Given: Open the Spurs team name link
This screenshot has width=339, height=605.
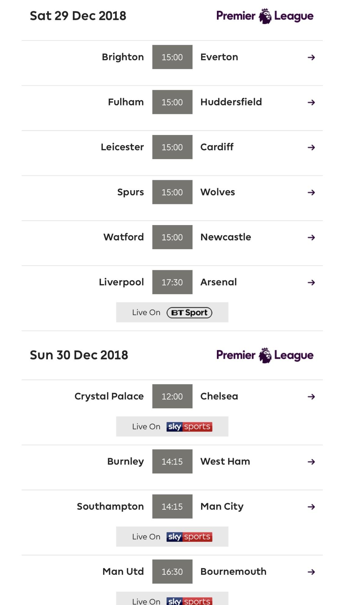Looking at the screenshot, I should point(130,192).
